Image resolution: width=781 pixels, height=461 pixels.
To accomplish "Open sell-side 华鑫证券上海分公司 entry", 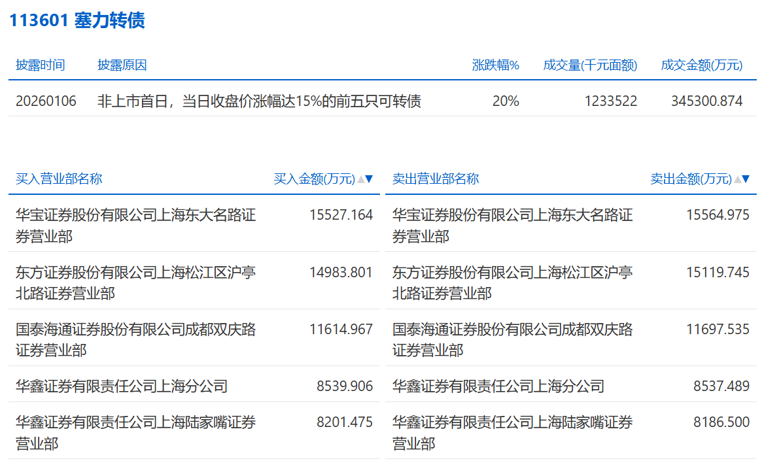I will click(498, 386).
